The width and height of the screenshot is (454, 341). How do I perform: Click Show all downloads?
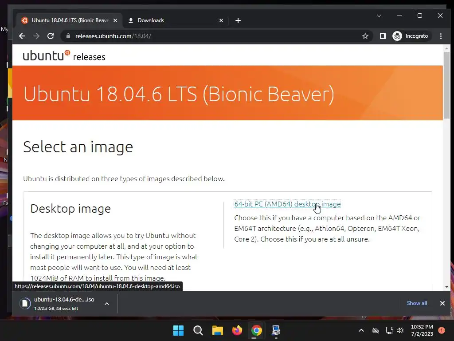[417, 303]
